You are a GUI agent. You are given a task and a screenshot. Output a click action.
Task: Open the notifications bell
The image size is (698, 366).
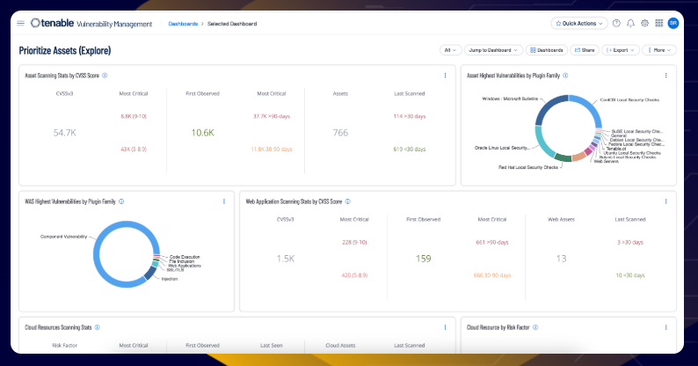tap(630, 24)
